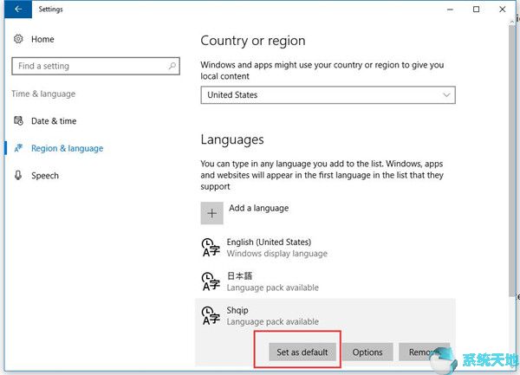This screenshot has height=375, width=520.
Task: Click Language pack available under Shqip
Action: click(273, 321)
